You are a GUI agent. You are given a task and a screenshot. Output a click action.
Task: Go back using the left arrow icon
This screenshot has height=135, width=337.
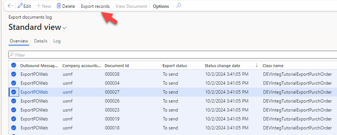click(10, 6)
